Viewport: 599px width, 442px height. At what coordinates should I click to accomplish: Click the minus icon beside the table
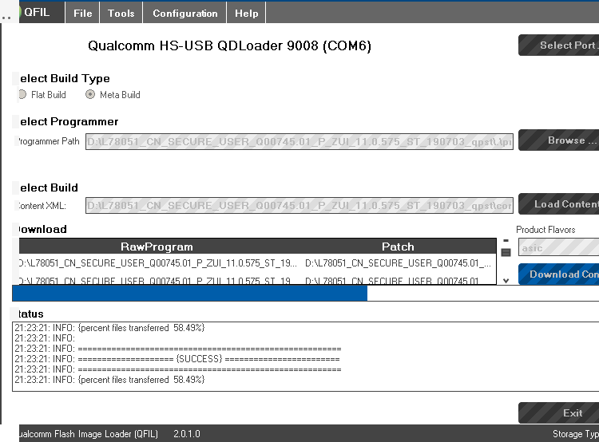tap(506, 240)
